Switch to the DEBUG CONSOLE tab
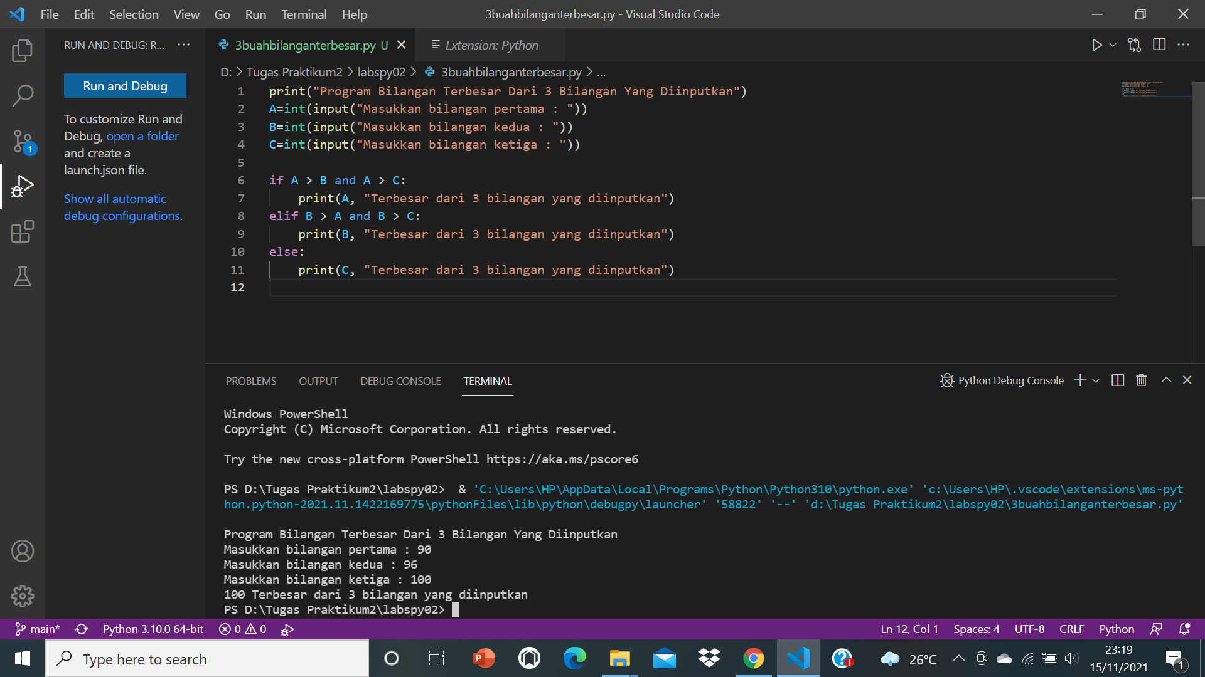 400,380
